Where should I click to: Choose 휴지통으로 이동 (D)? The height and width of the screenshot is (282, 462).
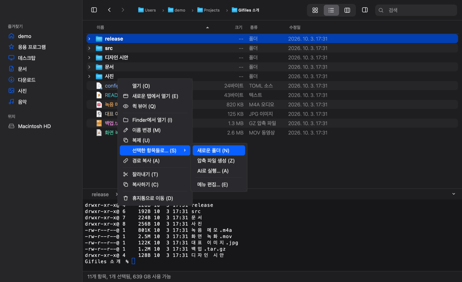155,198
